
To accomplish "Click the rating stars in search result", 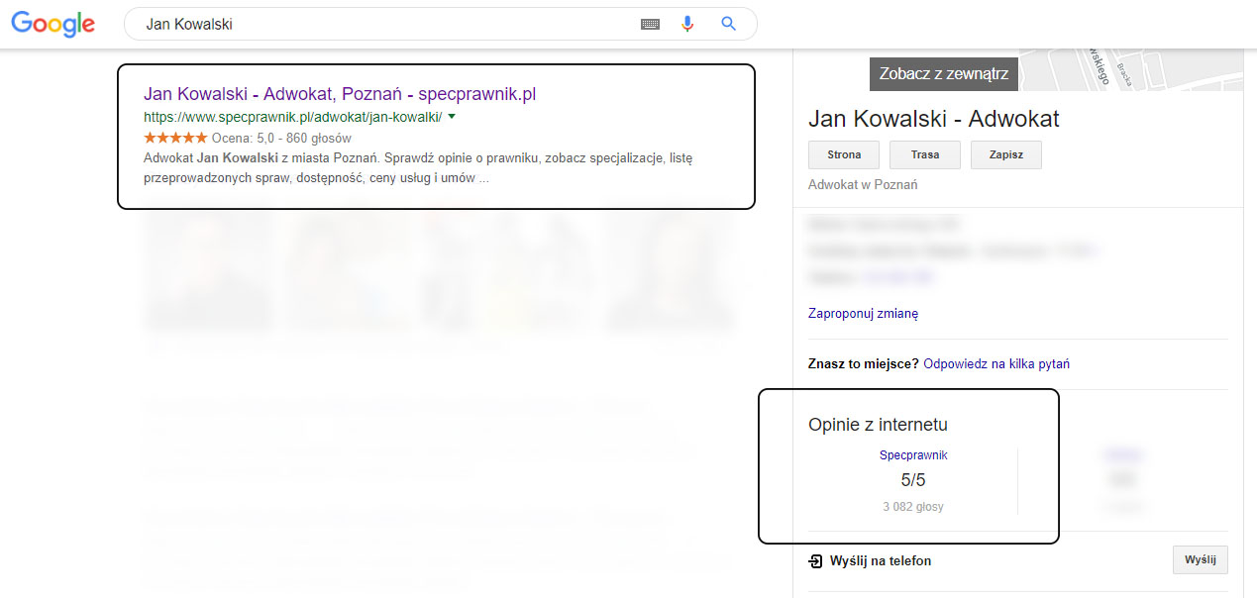I will [175, 139].
